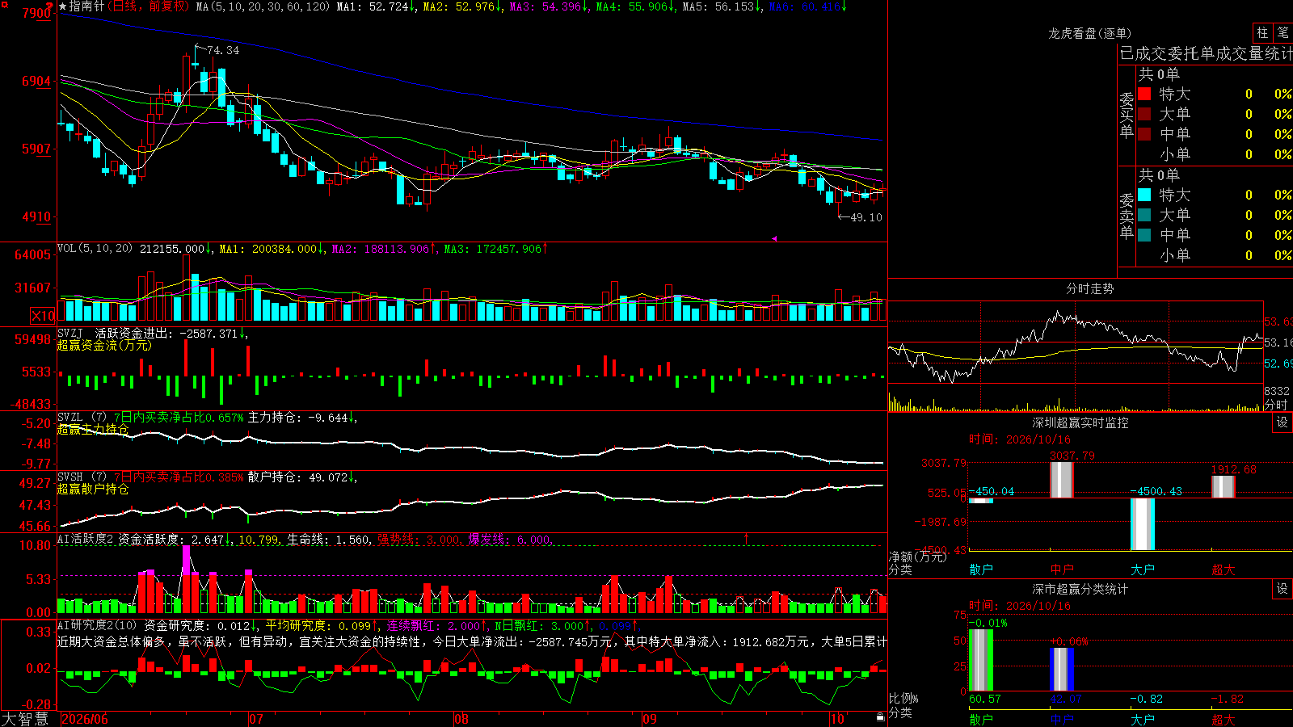Click the 委卖单 section label
Image resolution: width=1293 pixels, height=727 pixels.
tap(1127, 216)
